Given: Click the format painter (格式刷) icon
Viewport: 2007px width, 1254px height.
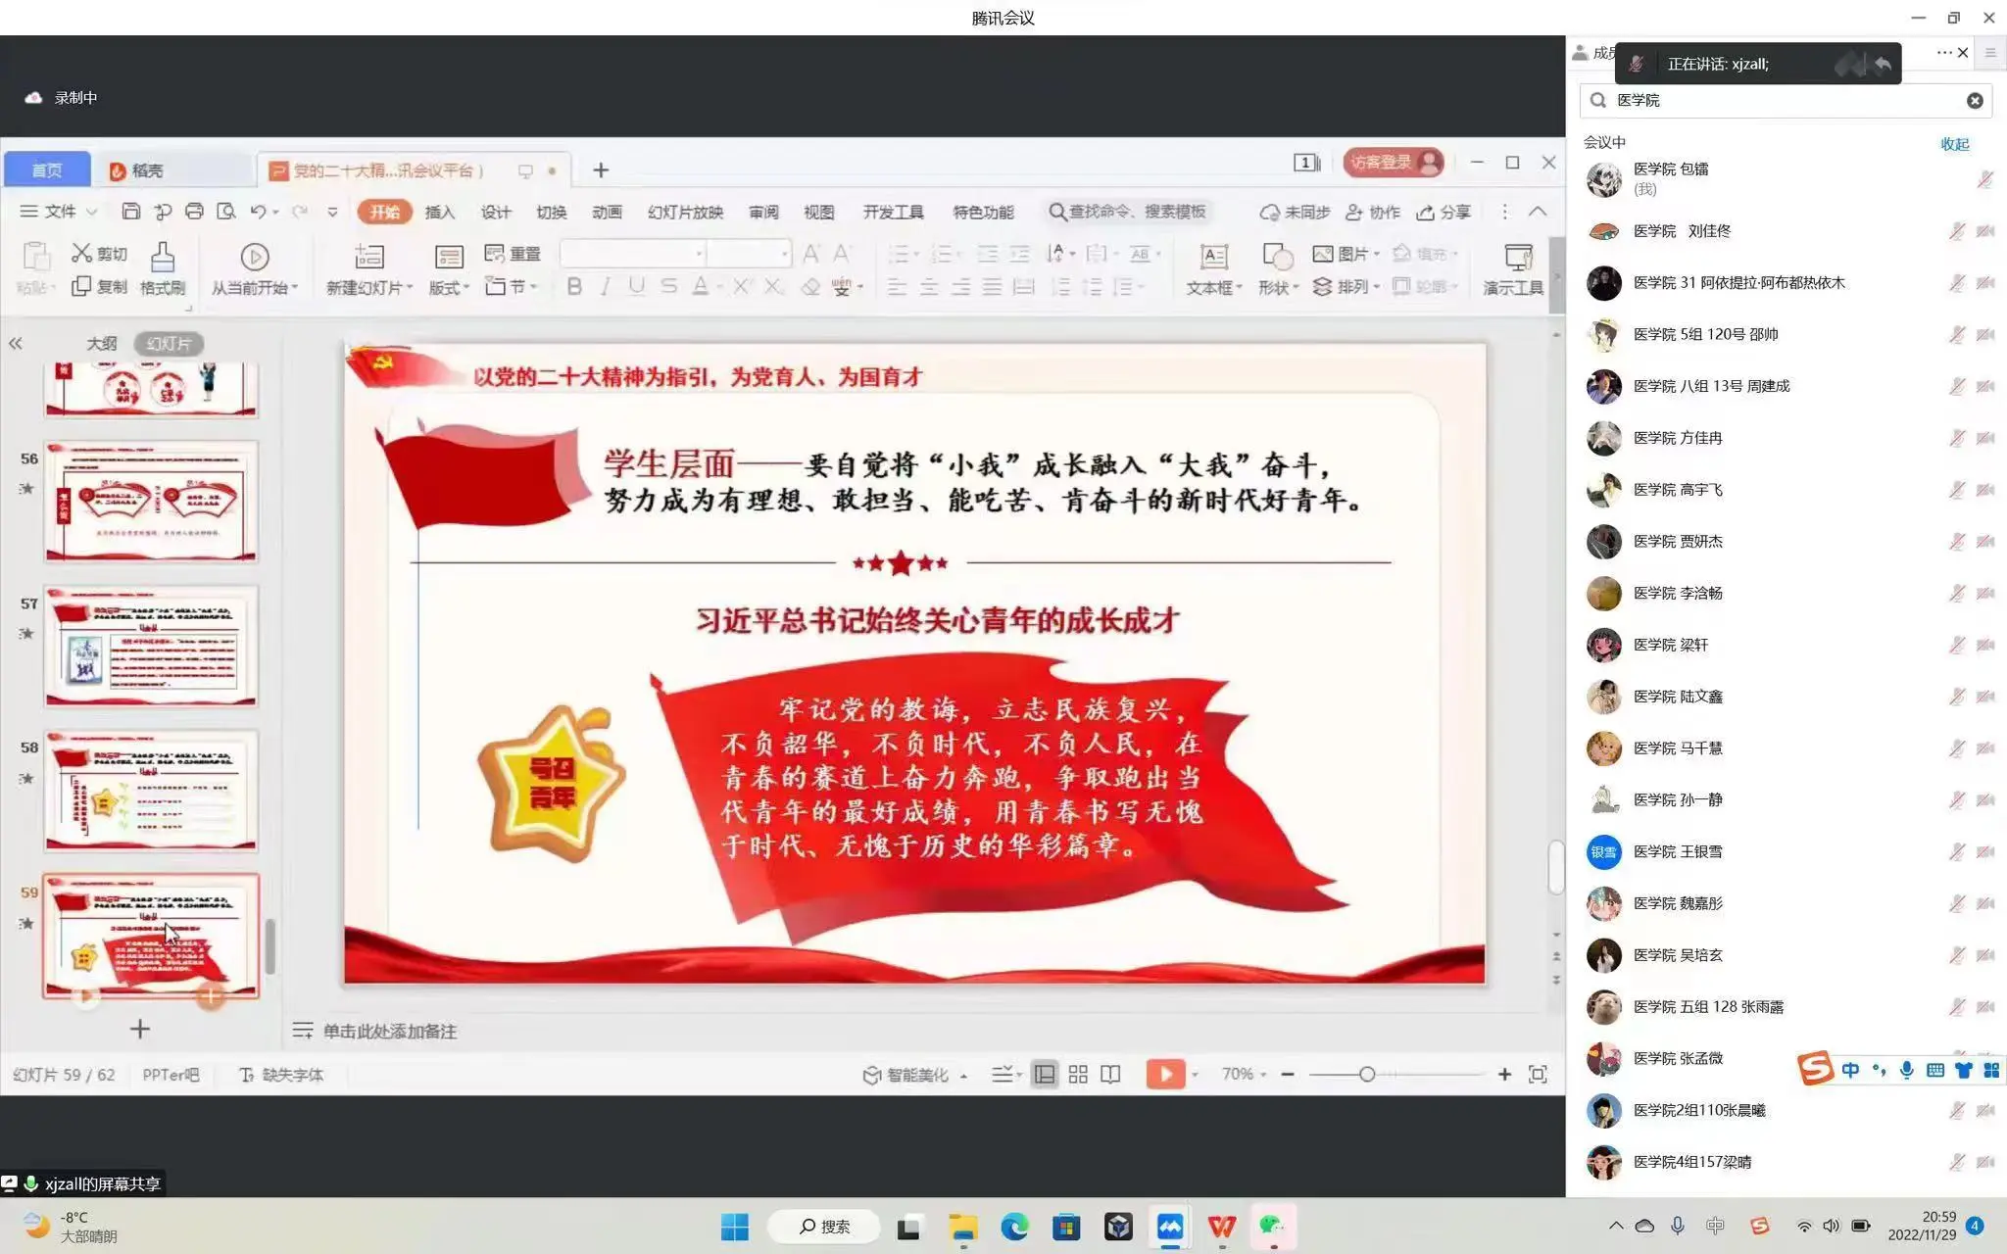Looking at the screenshot, I should coord(163,258).
